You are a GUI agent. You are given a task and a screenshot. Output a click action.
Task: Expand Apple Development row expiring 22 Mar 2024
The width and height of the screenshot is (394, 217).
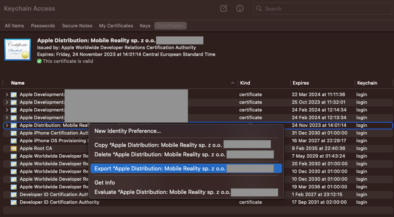tap(7, 94)
